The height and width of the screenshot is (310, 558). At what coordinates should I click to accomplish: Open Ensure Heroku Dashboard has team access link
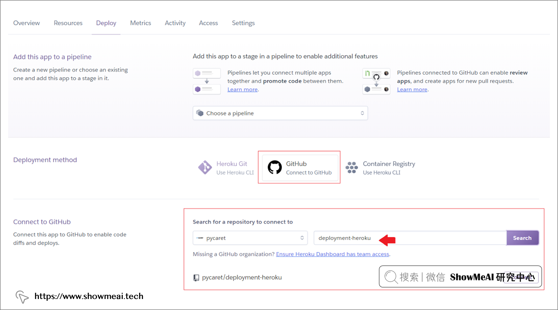click(332, 254)
